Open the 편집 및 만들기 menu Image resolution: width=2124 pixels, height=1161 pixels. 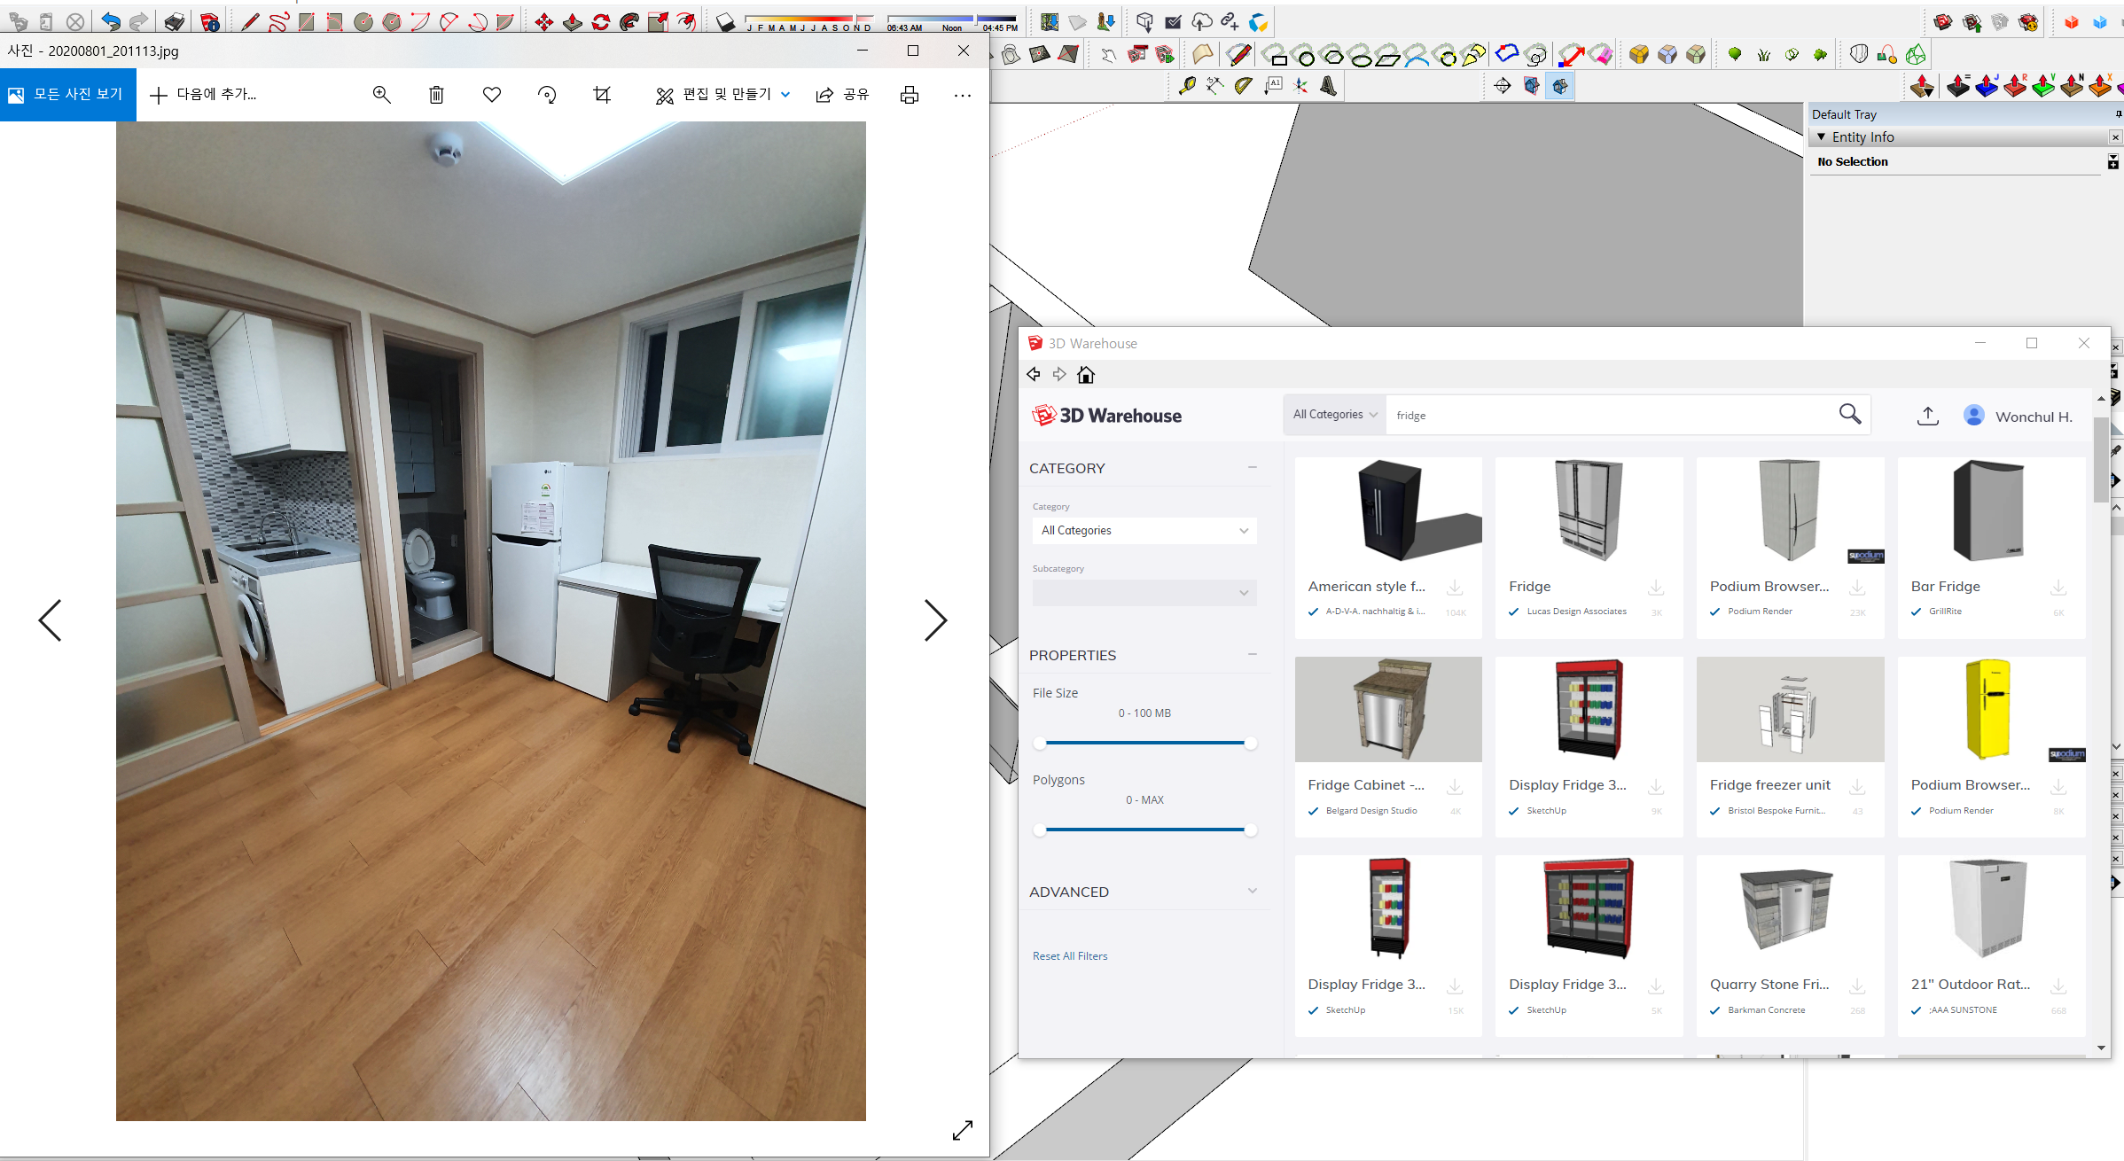[722, 95]
